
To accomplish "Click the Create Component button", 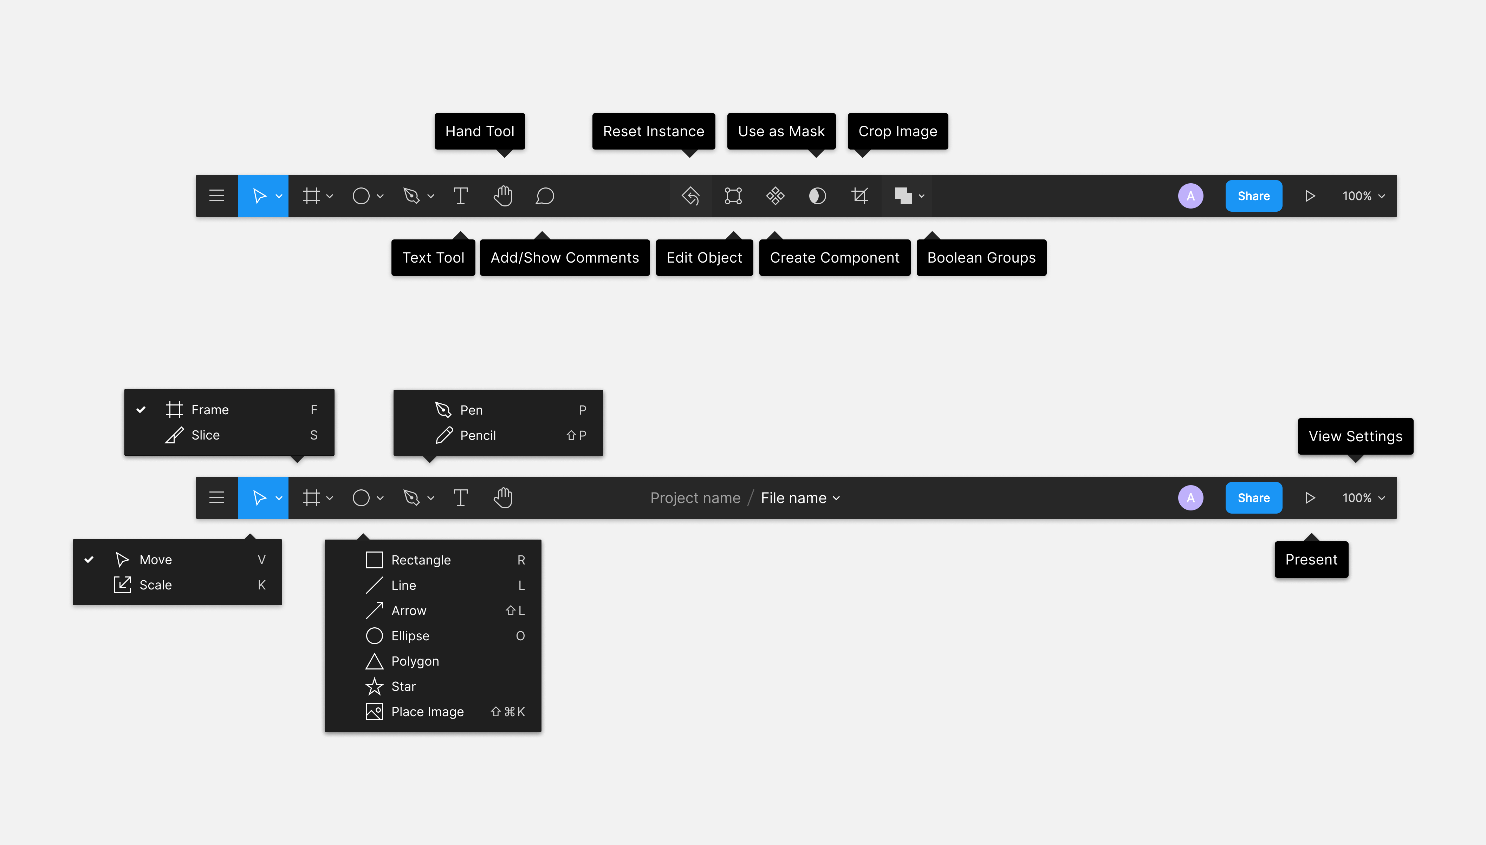I will [x=776, y=196].
